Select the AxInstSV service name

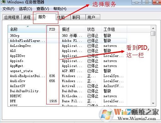pos(18,86)
